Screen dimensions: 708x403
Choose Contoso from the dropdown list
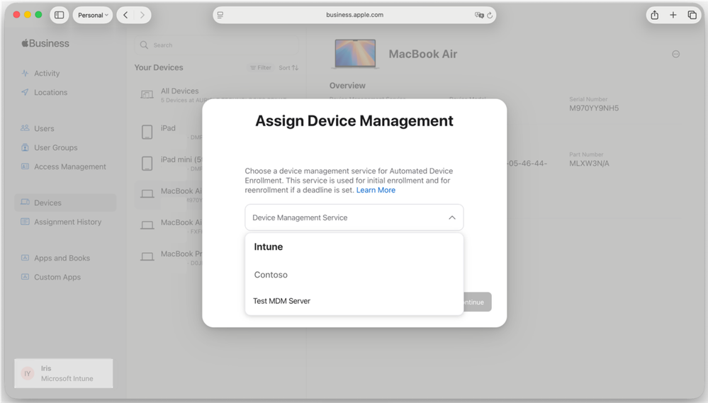[354, 274]
